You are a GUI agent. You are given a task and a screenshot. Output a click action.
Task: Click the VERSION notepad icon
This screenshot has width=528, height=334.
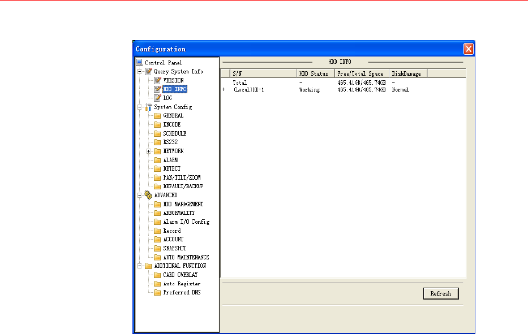157,80
